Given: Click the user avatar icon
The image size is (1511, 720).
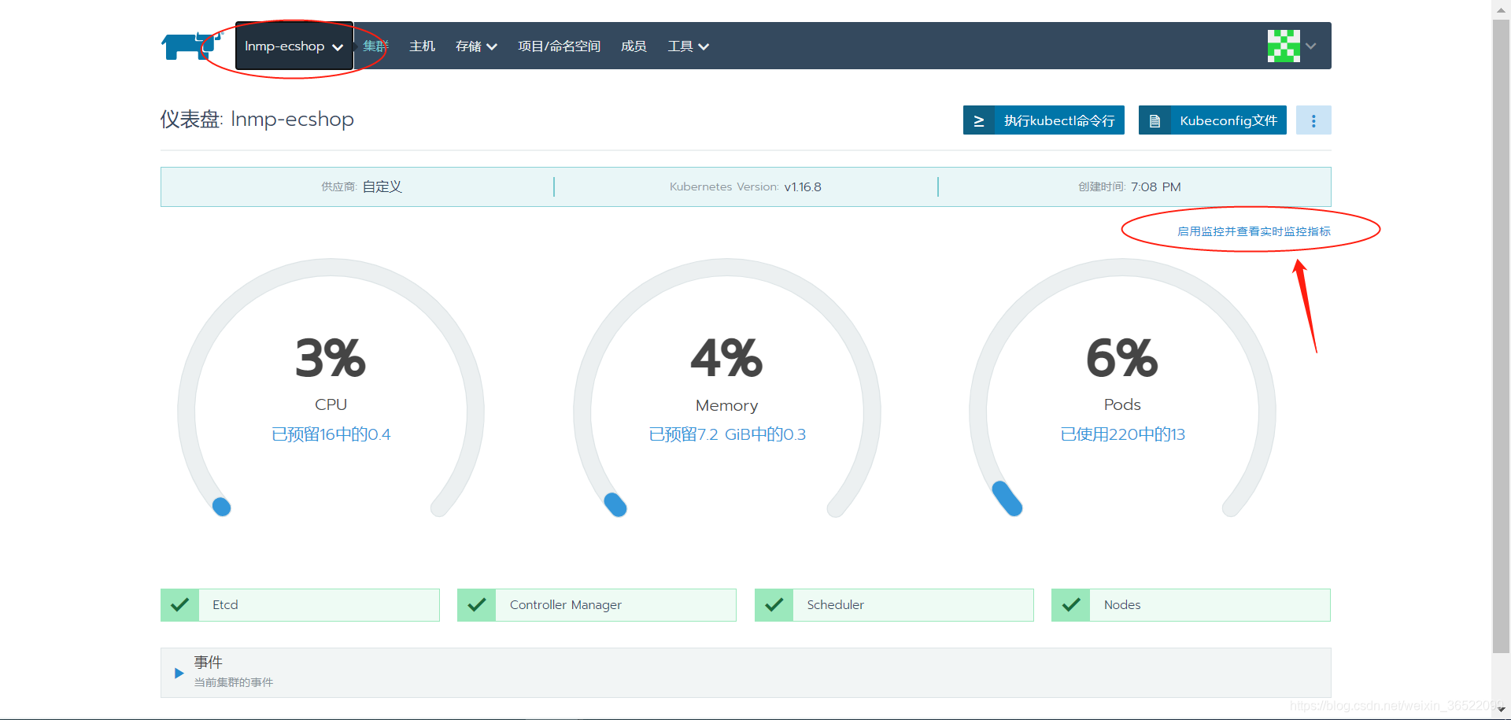Looking at the screenshot, I should [1284, 46].
